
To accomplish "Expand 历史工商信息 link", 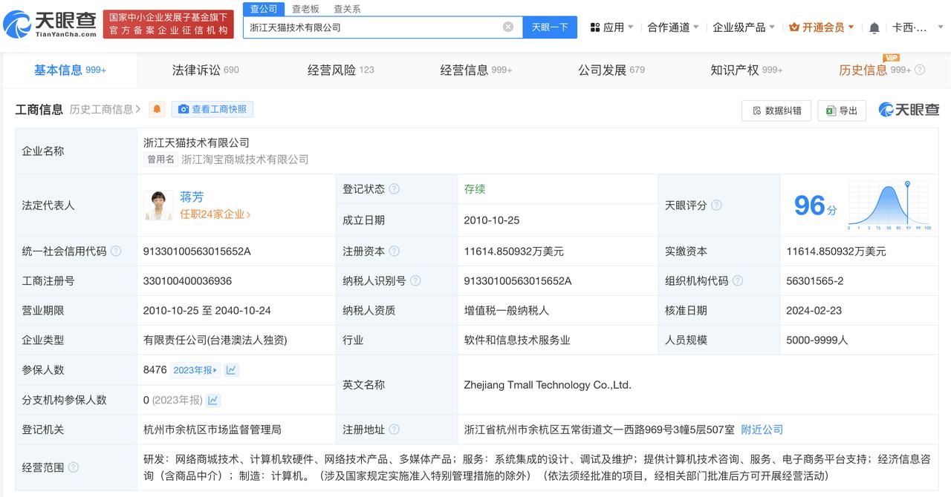I will point(106,110).
